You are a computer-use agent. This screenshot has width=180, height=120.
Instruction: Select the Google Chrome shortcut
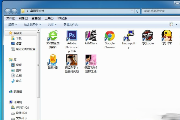110,39
